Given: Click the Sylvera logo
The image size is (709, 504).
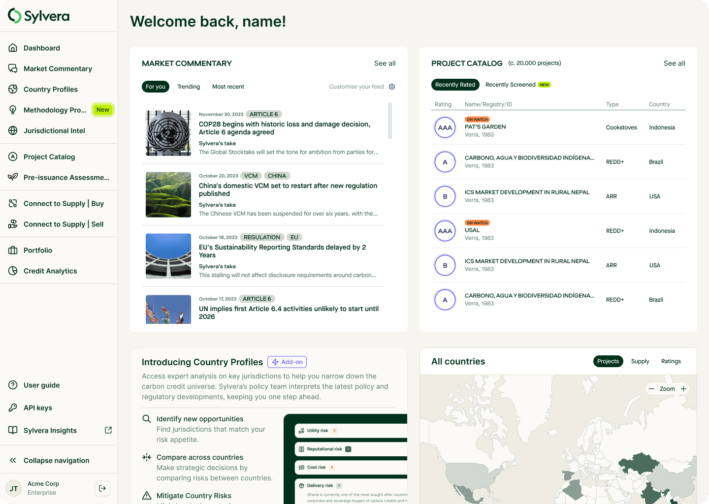Looking at the screenshot, I should [39, 16].
